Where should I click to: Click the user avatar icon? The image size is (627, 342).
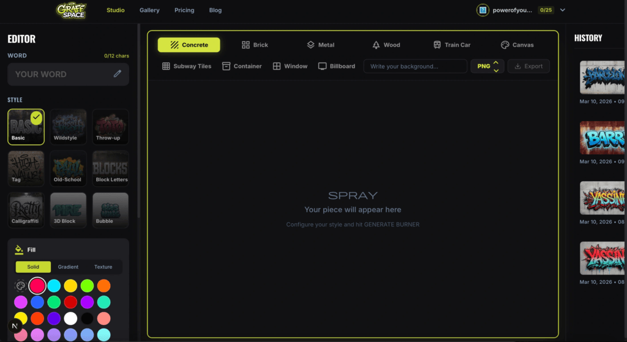(482, 10)
